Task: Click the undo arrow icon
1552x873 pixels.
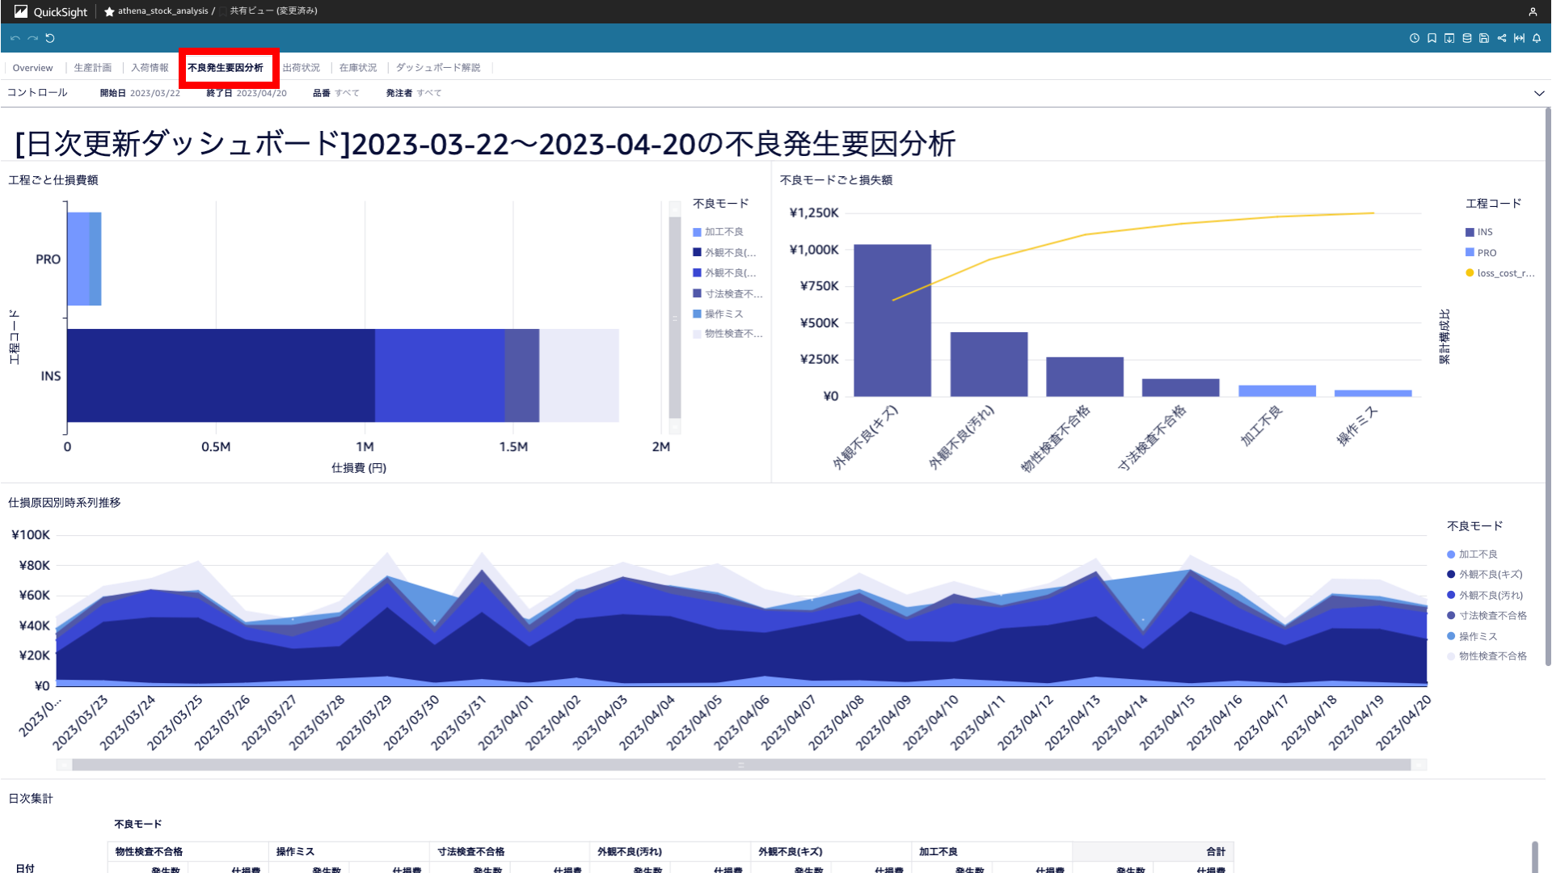Action: pos(15,38)
